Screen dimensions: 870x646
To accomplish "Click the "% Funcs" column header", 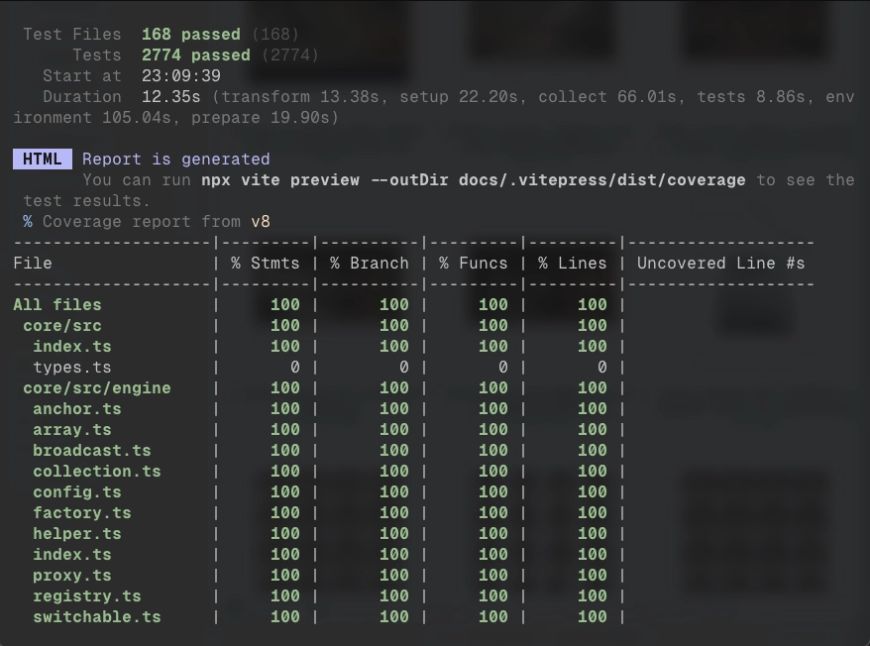I will tap(474, 264).
